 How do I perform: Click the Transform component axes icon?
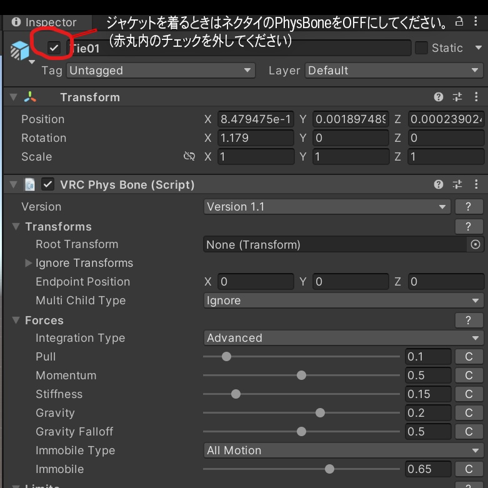[30, 97]
